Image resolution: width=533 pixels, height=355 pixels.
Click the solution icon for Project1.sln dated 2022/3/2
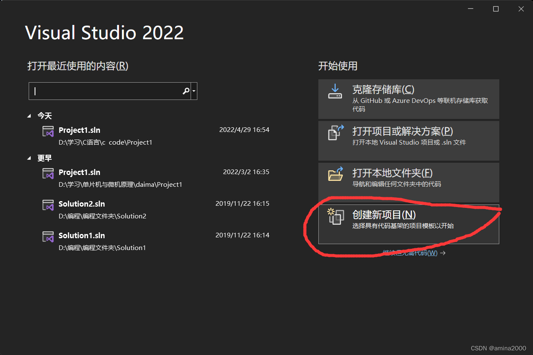48,173
